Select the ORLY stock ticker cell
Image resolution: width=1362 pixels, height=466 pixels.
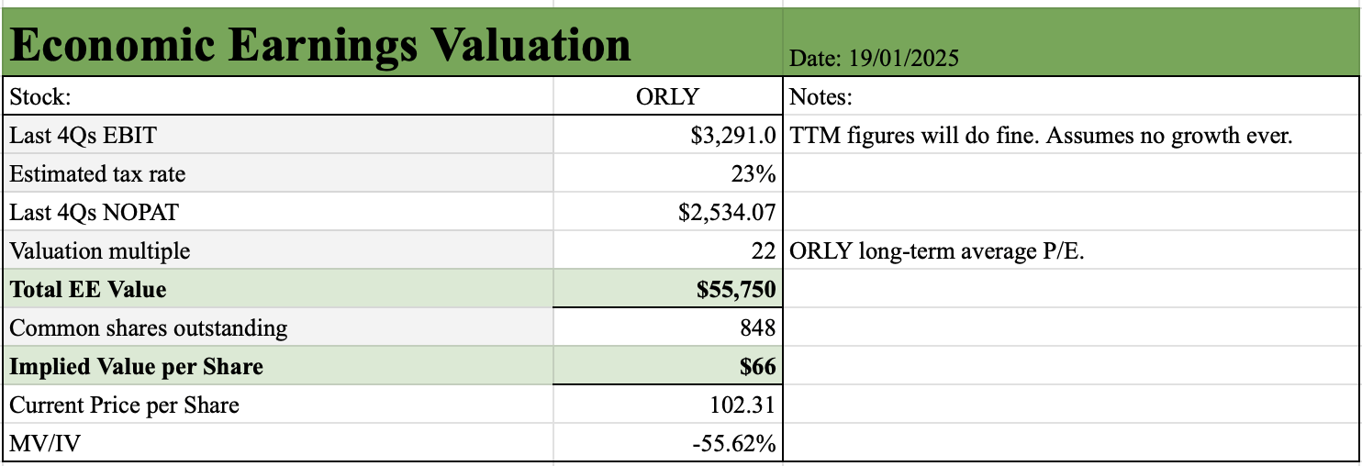click(668, 96)
